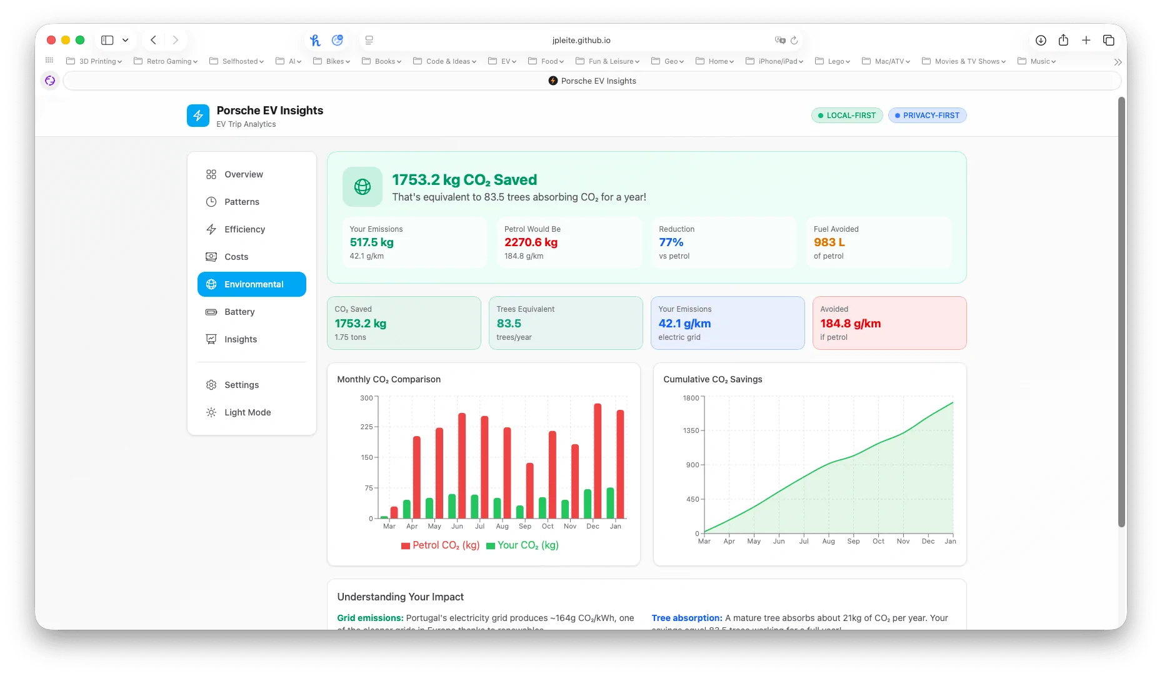Click the PRIVACY-FIRST badge
This screenshot has height=676, width=1162.
click(927, 115)
